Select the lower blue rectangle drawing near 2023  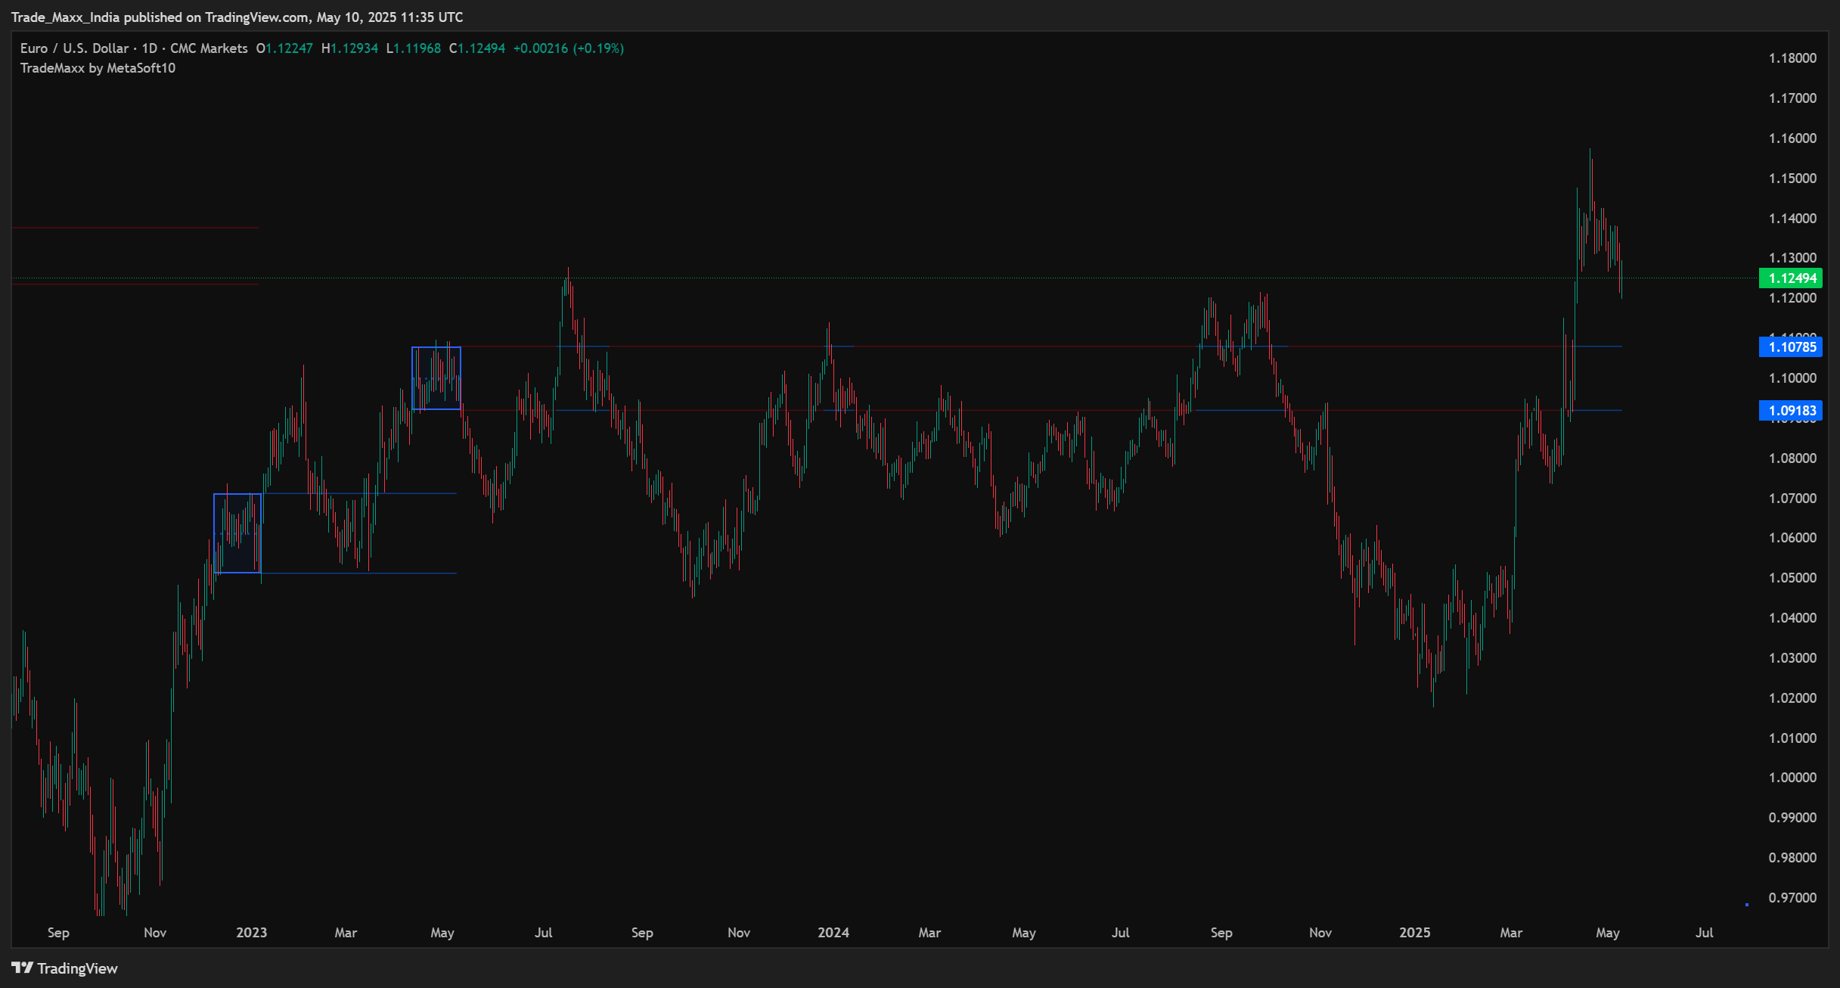238,532
